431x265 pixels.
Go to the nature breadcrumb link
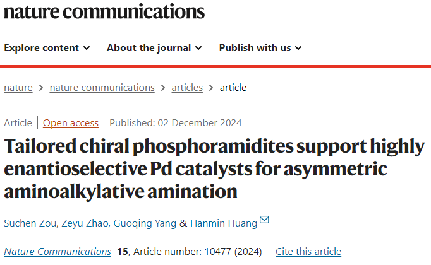18,88
